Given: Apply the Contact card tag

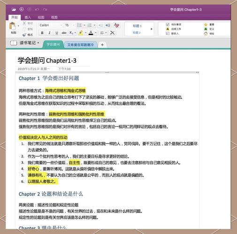Looking at the screenshot, I should (x=168, y=33).
